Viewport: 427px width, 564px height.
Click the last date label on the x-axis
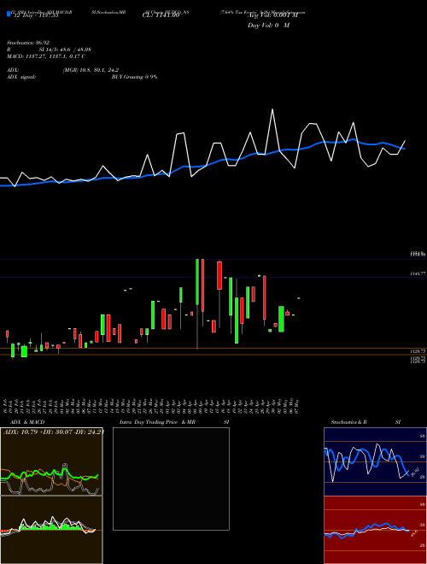[297, 406]
